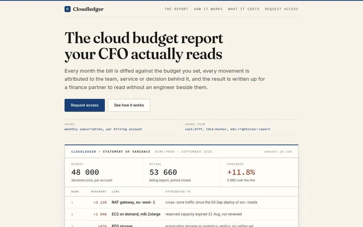
Task: Click the 'AMOUNTS IN EUR' label
Action: point(278,152)
